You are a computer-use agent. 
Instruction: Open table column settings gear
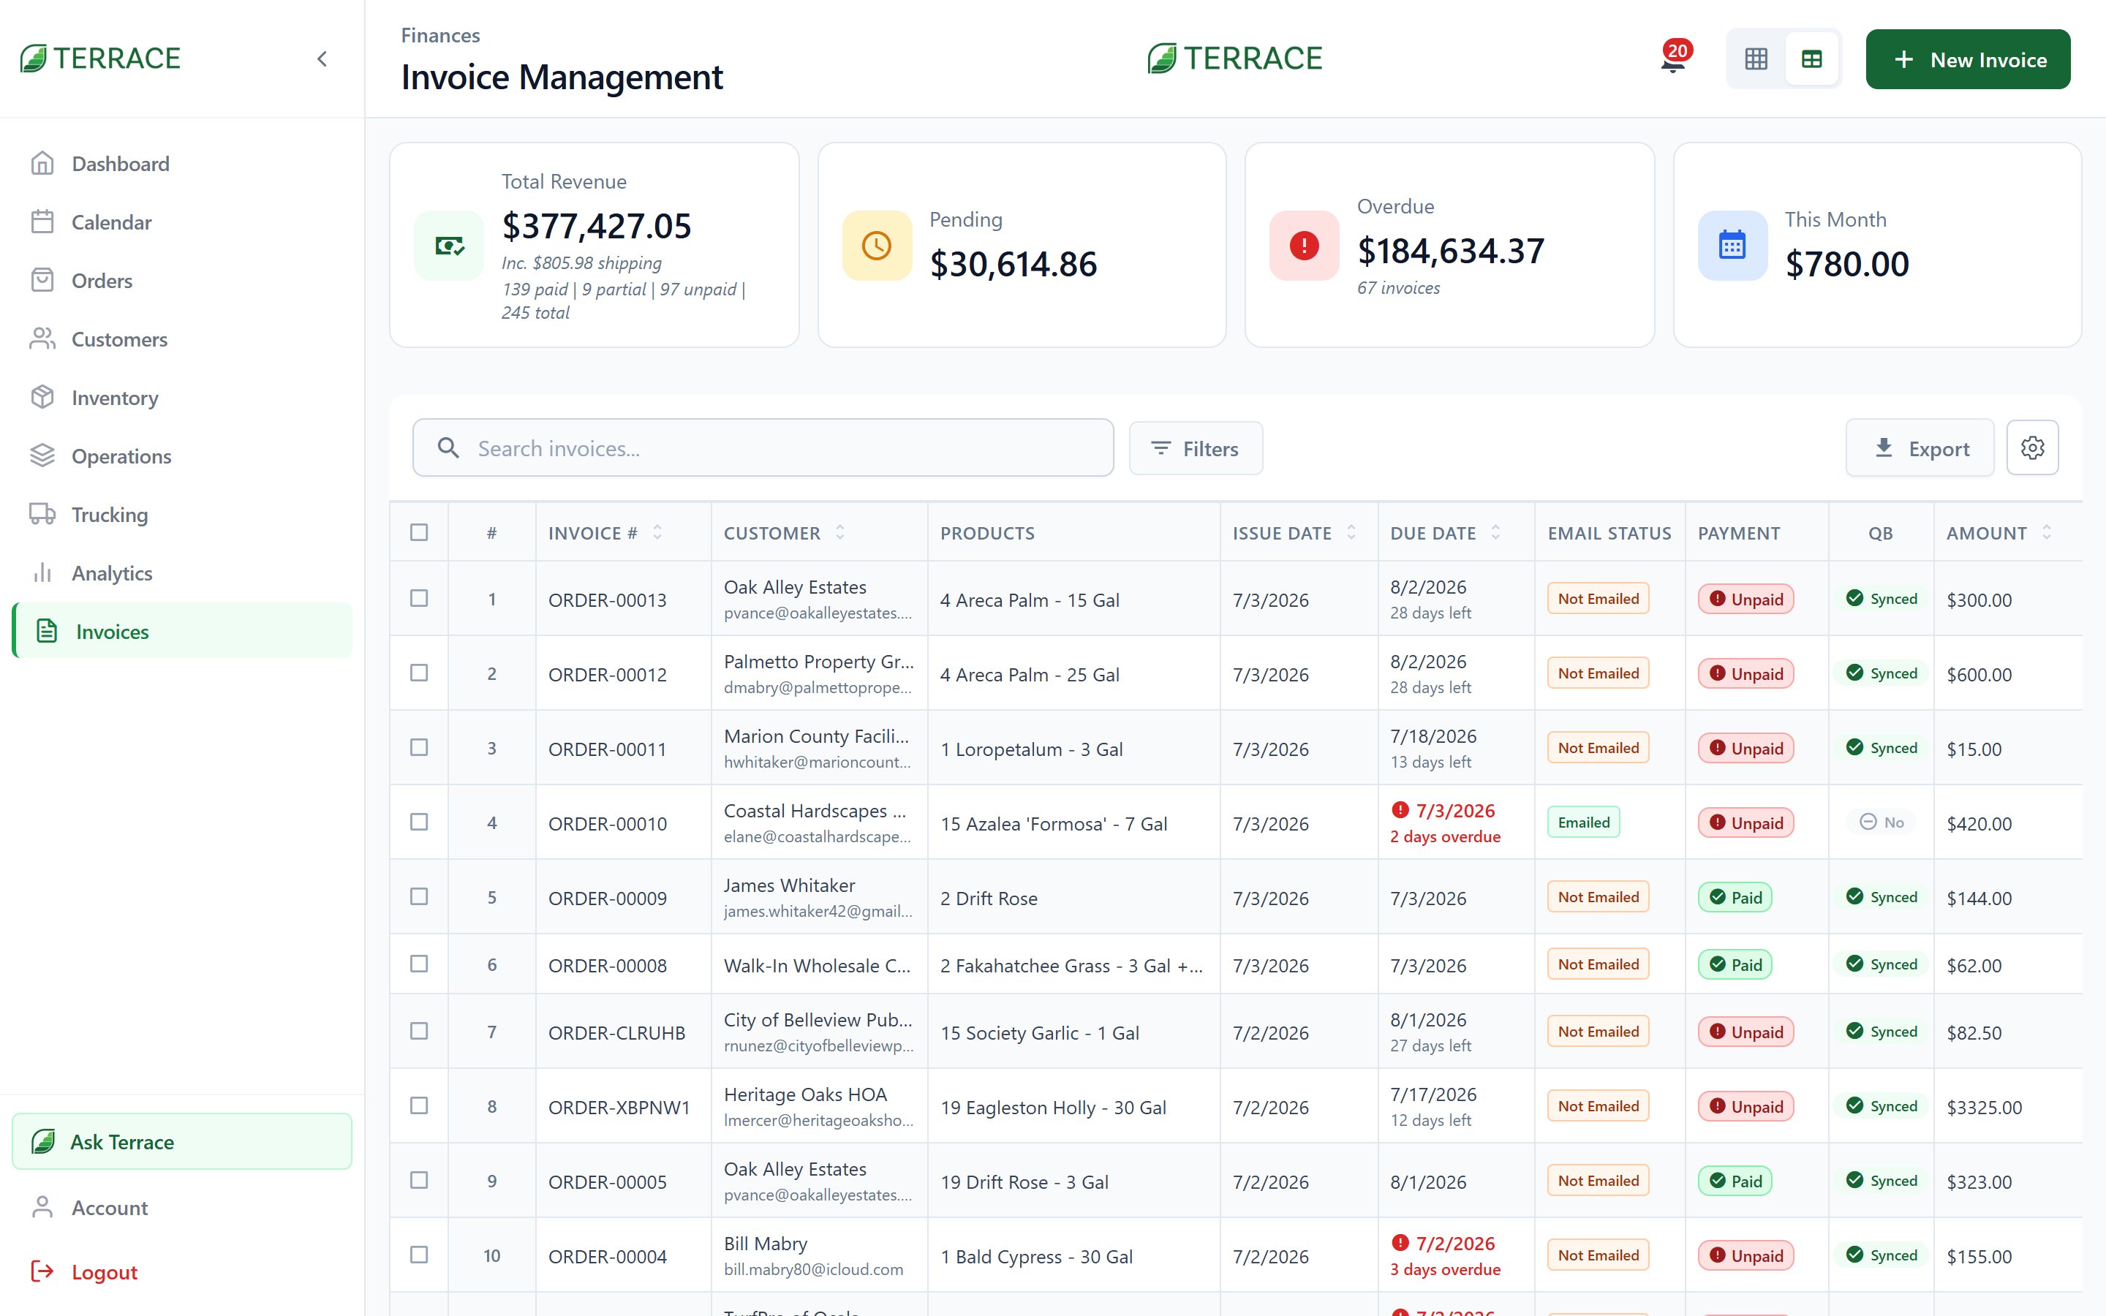[2032, 448]
